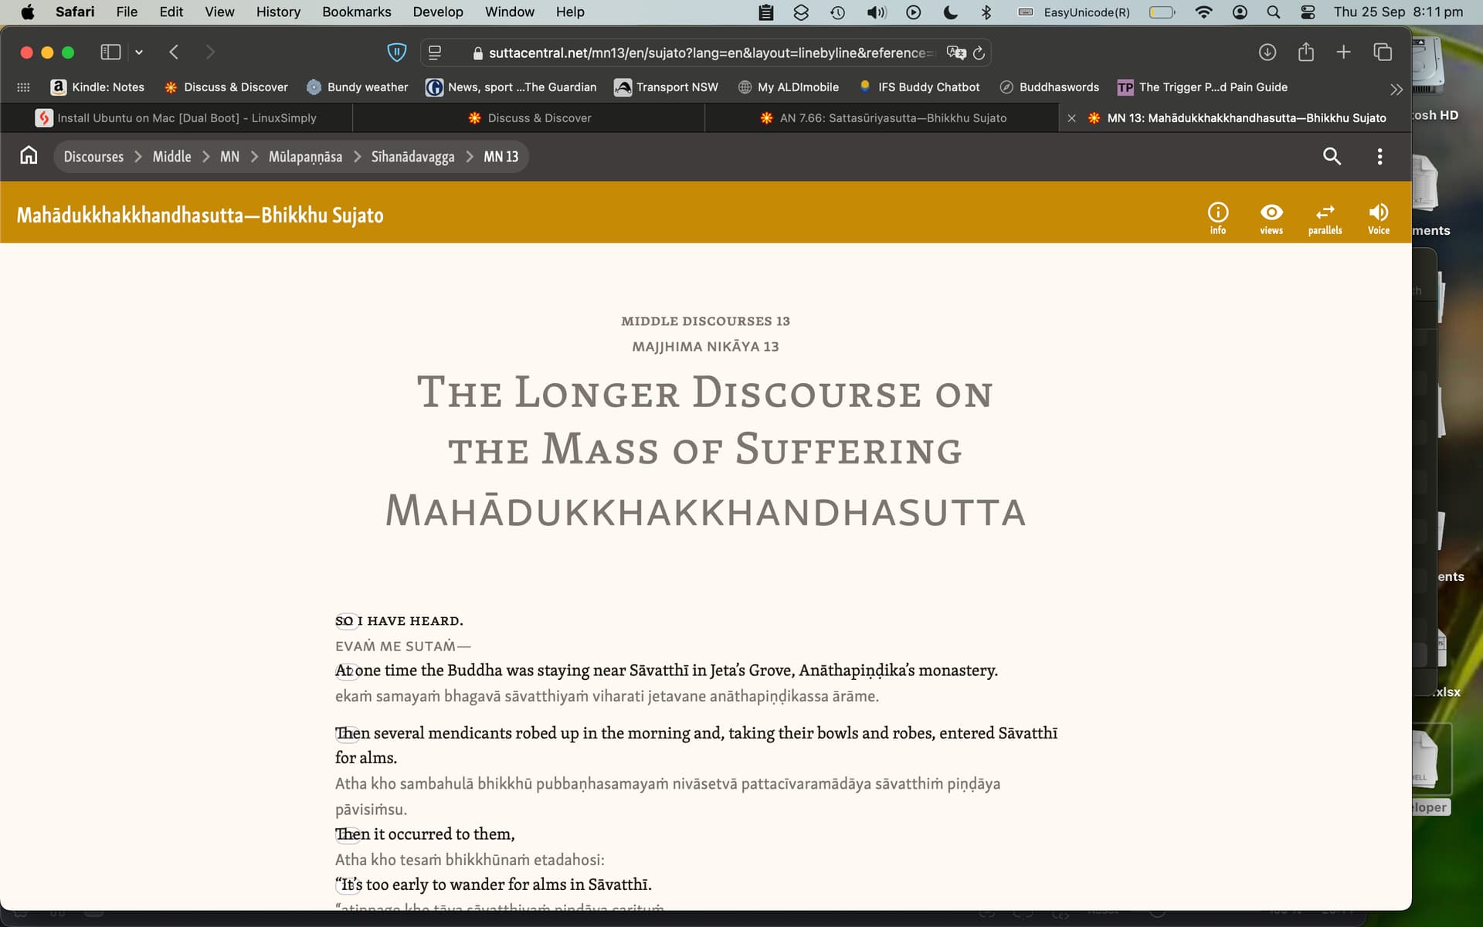Toggle macOS Focus moon icon
This screenshot has height=927, width=1483.
pyautogui.click(x=951, y=12)
